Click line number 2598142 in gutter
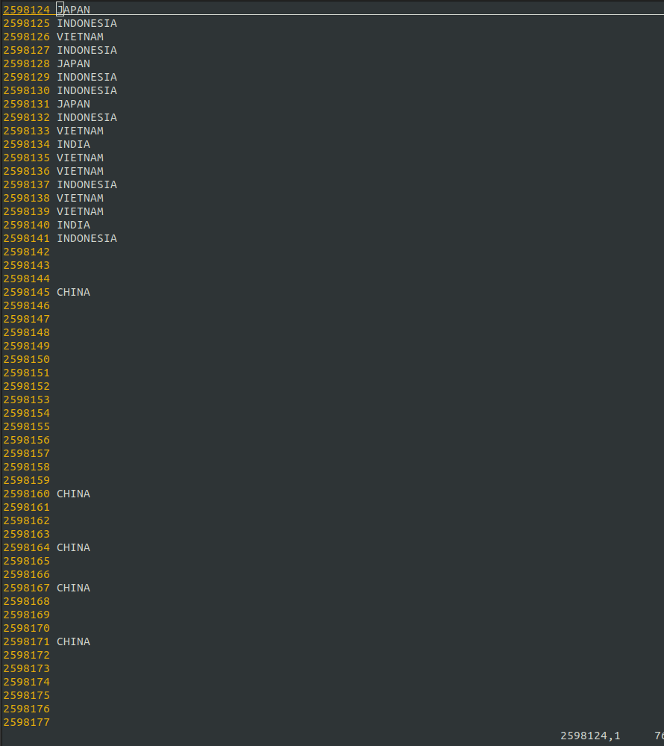 tap(26, 252)
